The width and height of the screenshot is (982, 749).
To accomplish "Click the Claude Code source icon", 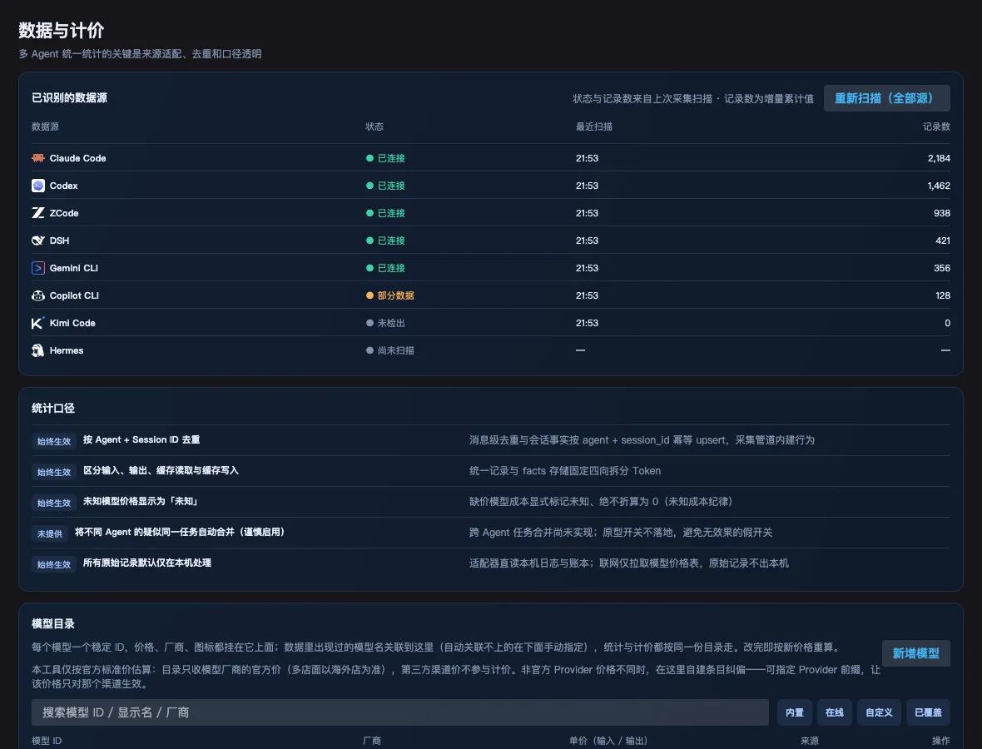I will pos(38,158).
